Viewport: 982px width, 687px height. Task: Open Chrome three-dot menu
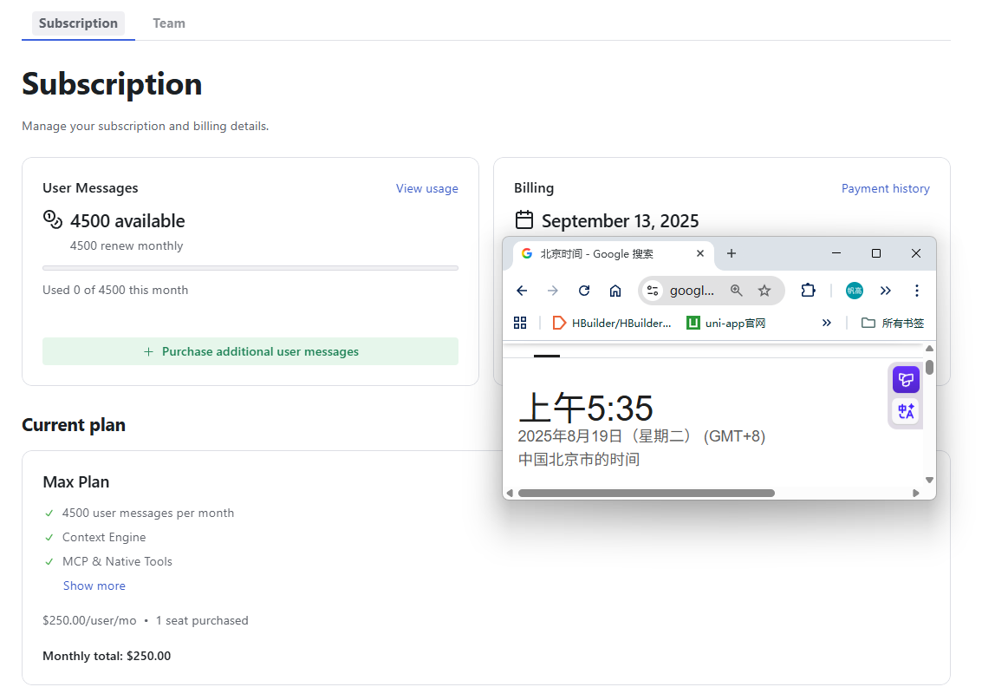tap(916, 291)
